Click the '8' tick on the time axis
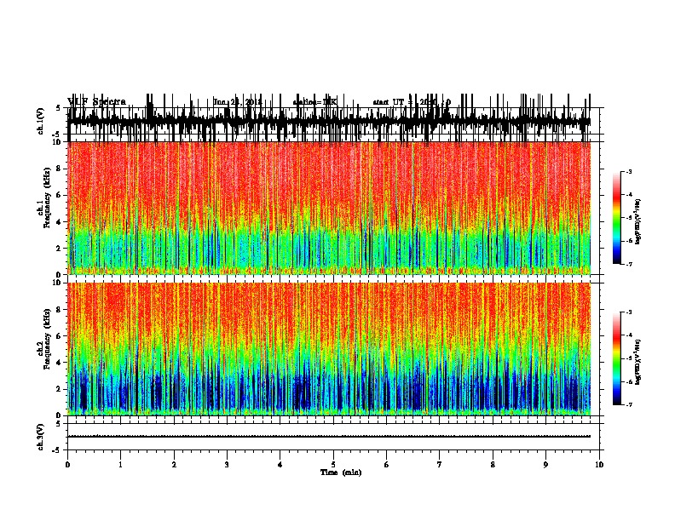 point(493,465)
